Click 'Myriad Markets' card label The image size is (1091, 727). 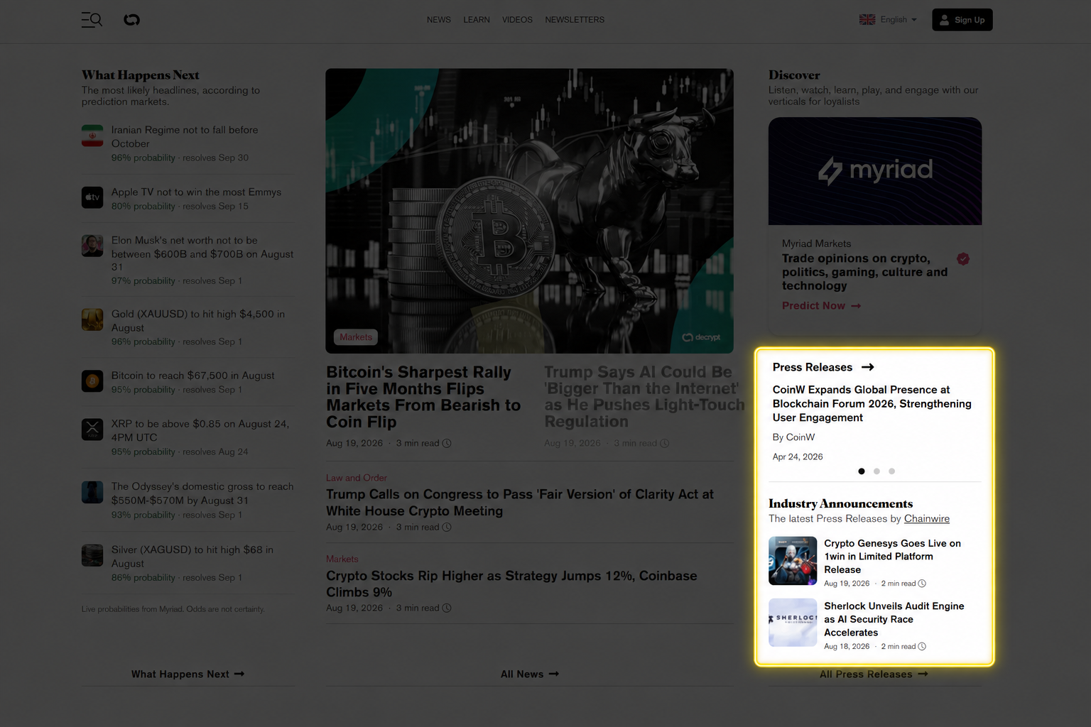click(x=816, y=244)
